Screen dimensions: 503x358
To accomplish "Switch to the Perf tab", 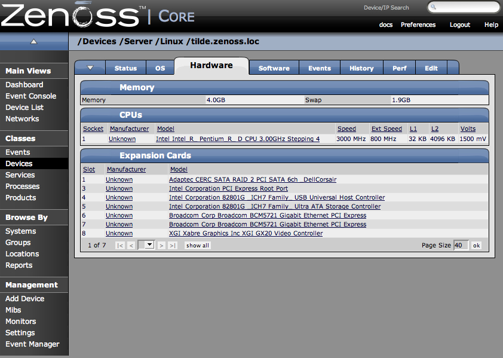I will pos(400,68).
